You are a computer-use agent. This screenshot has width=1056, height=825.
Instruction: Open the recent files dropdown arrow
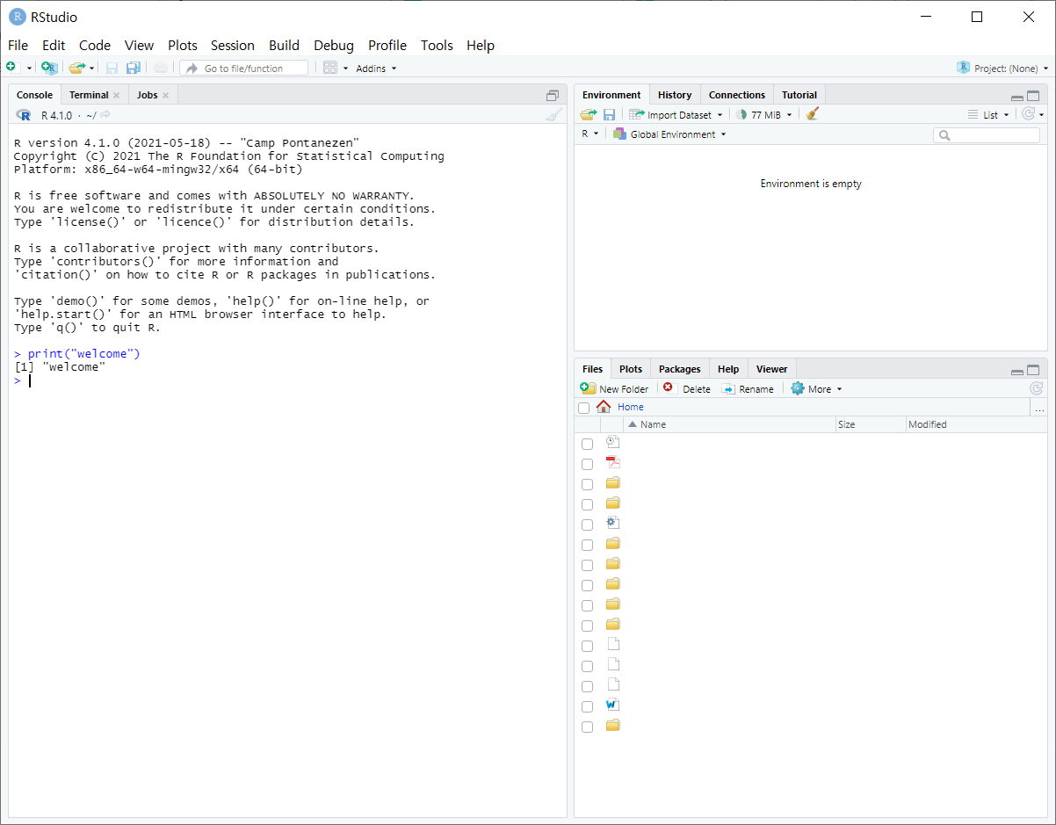tap(91, 69)
